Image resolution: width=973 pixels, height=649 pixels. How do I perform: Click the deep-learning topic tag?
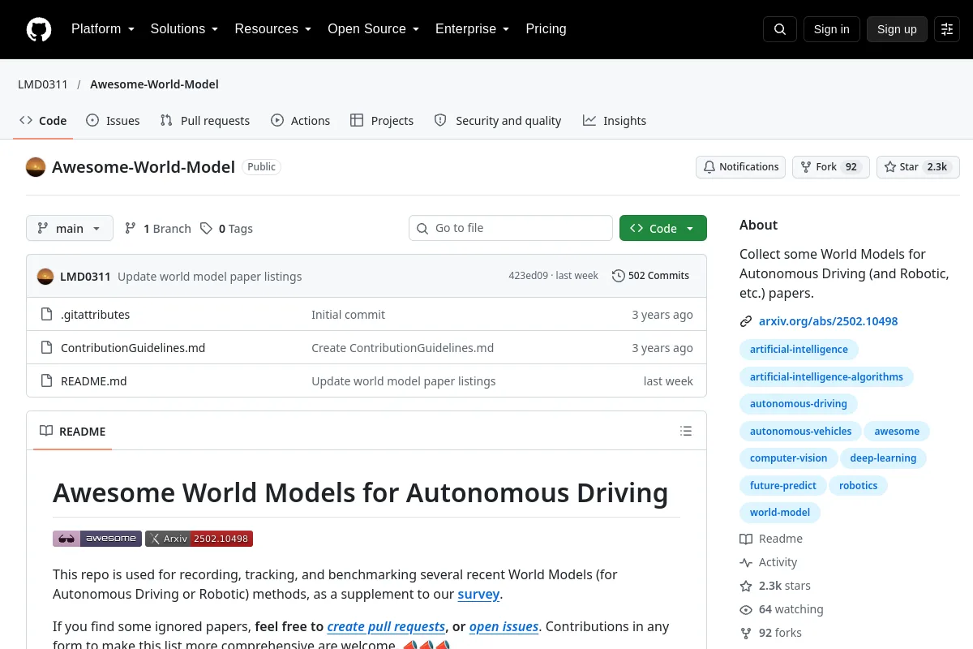[883, 458]
